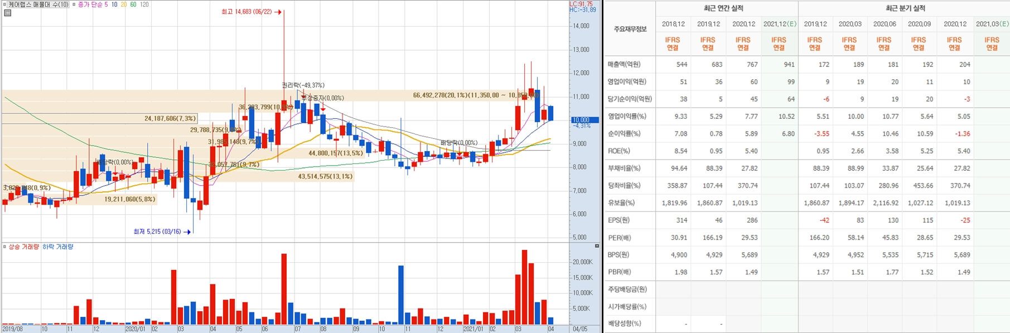Click the 1,819.96 reserve ratio cell

pos(674,203)
